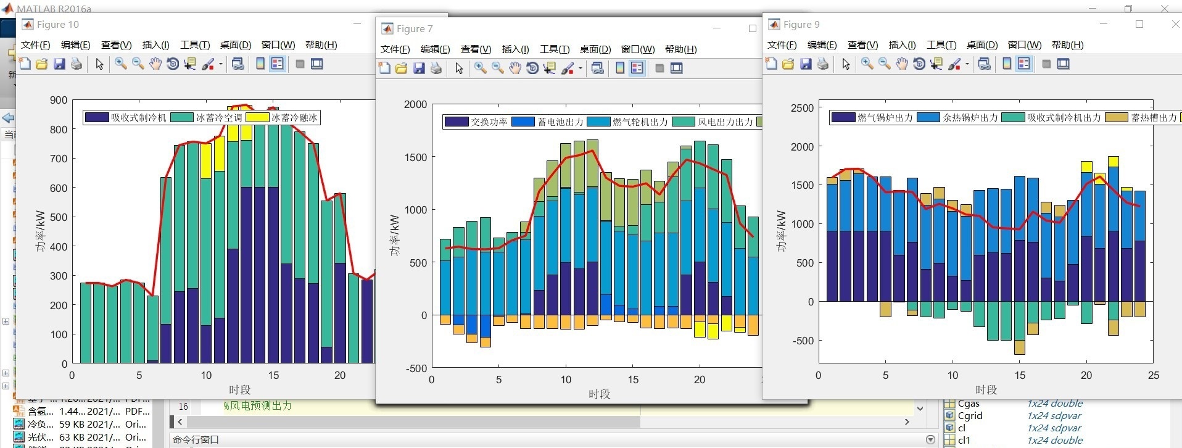Click New Figure icon in Figure 10 toolbar
Viewport: 1182px width, 448px height.
(x=25, y=64)
